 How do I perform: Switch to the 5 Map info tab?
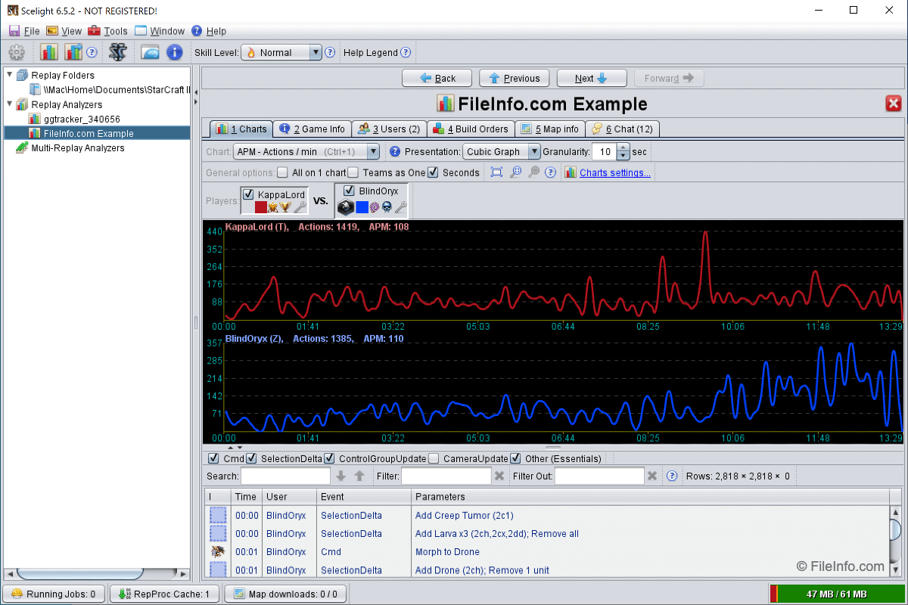coord(549,129)
